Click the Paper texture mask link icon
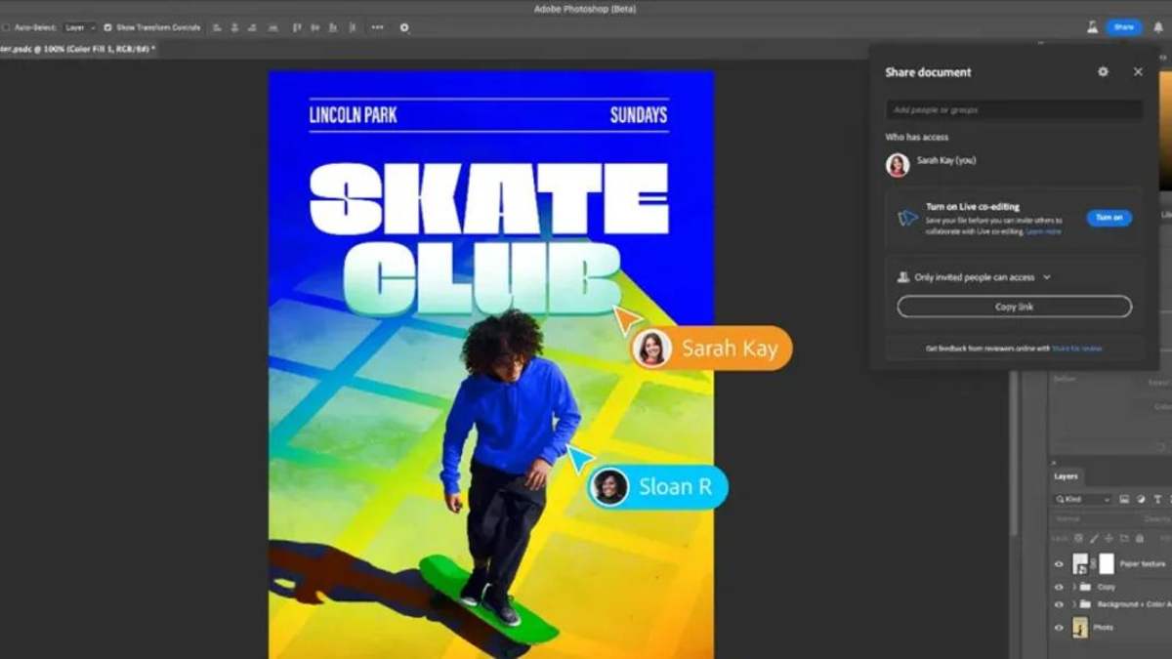The image size is (1172, 659). [1094, 564]
